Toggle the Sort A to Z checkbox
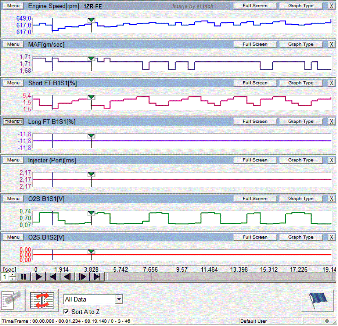Image resolution: width=338 pixels, height=326 pixels. pyautogui.click(x=66, y=312)
